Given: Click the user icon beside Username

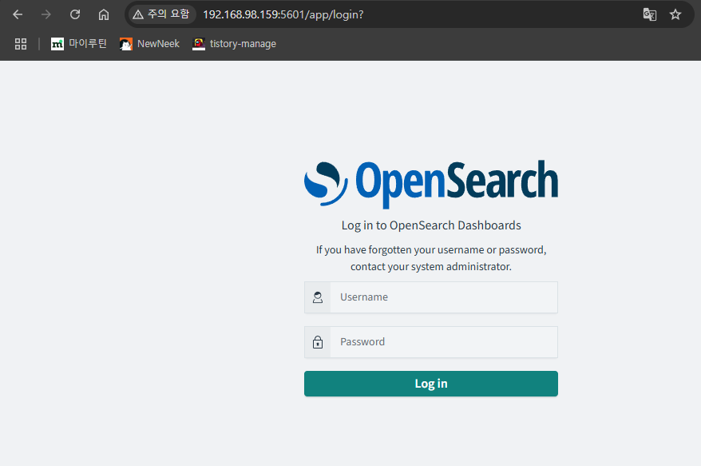Looking at the screenshot, I should tap(318, 297).
